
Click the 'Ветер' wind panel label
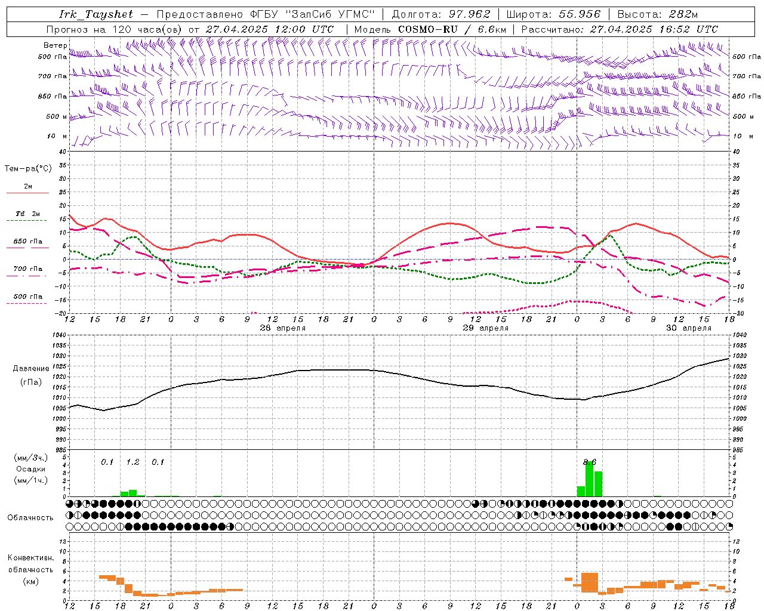click(x=55, y=45)
